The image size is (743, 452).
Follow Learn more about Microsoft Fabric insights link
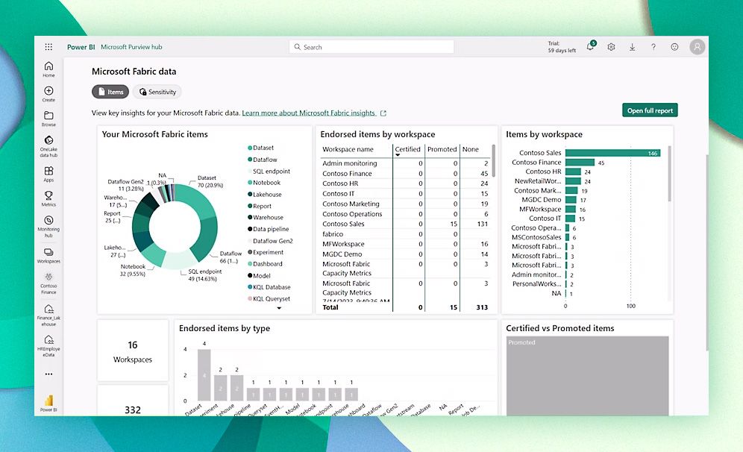pyautogui.click(x=309, y=113)
